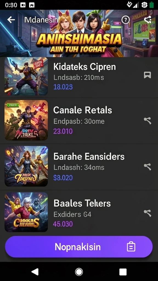This screenshot has width=158, height=281.
Task: Select the Canale Retals title
Action: point(83,110)
